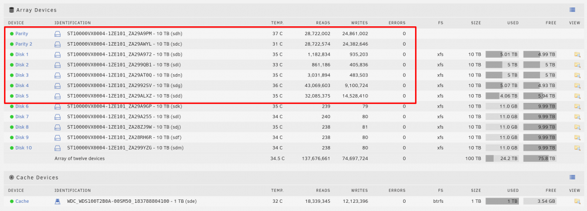Toggle the Cache Devices table view icon
The height and width of the screenshot is (211, 587).
click(x=572, y=177)
